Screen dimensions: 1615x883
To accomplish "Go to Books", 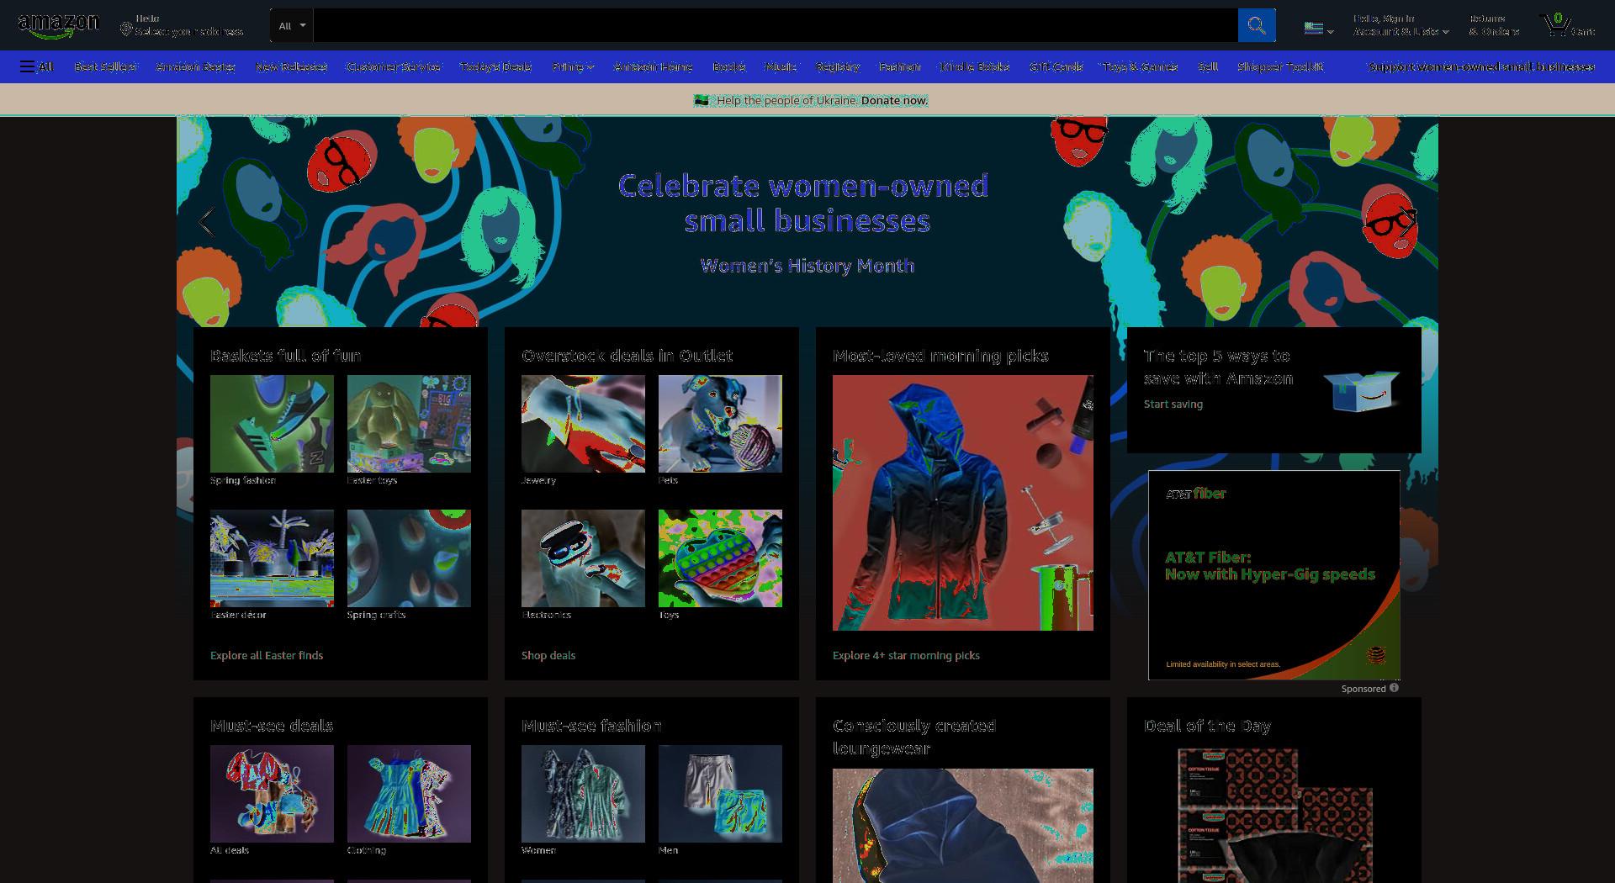I will click(x=728, y=66).
